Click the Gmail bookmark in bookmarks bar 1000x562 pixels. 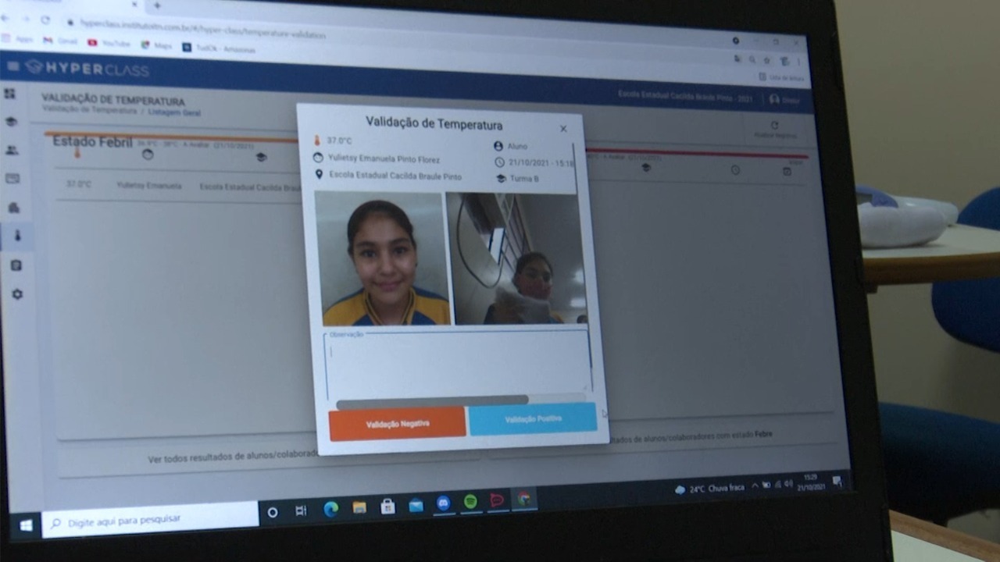pos(60,41)
